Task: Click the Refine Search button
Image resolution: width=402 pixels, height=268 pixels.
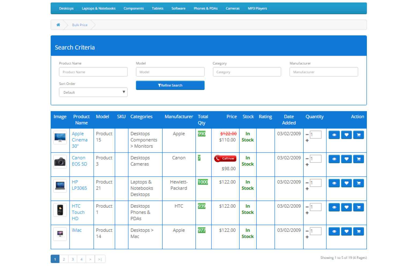Action: (170, 85)
